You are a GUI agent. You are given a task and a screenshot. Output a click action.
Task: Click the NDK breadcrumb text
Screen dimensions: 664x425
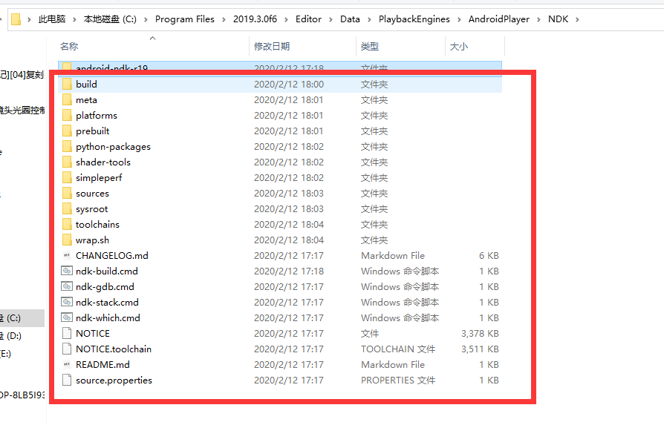click(x=558, y=19)
